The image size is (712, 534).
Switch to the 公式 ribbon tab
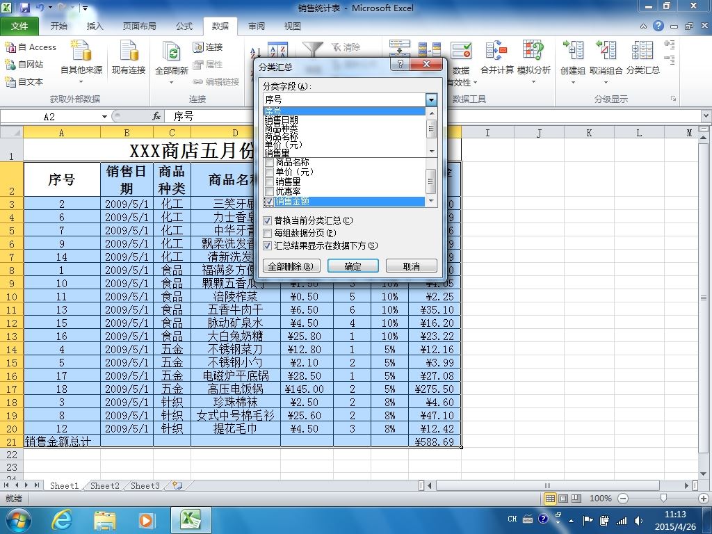pos(184,26)
